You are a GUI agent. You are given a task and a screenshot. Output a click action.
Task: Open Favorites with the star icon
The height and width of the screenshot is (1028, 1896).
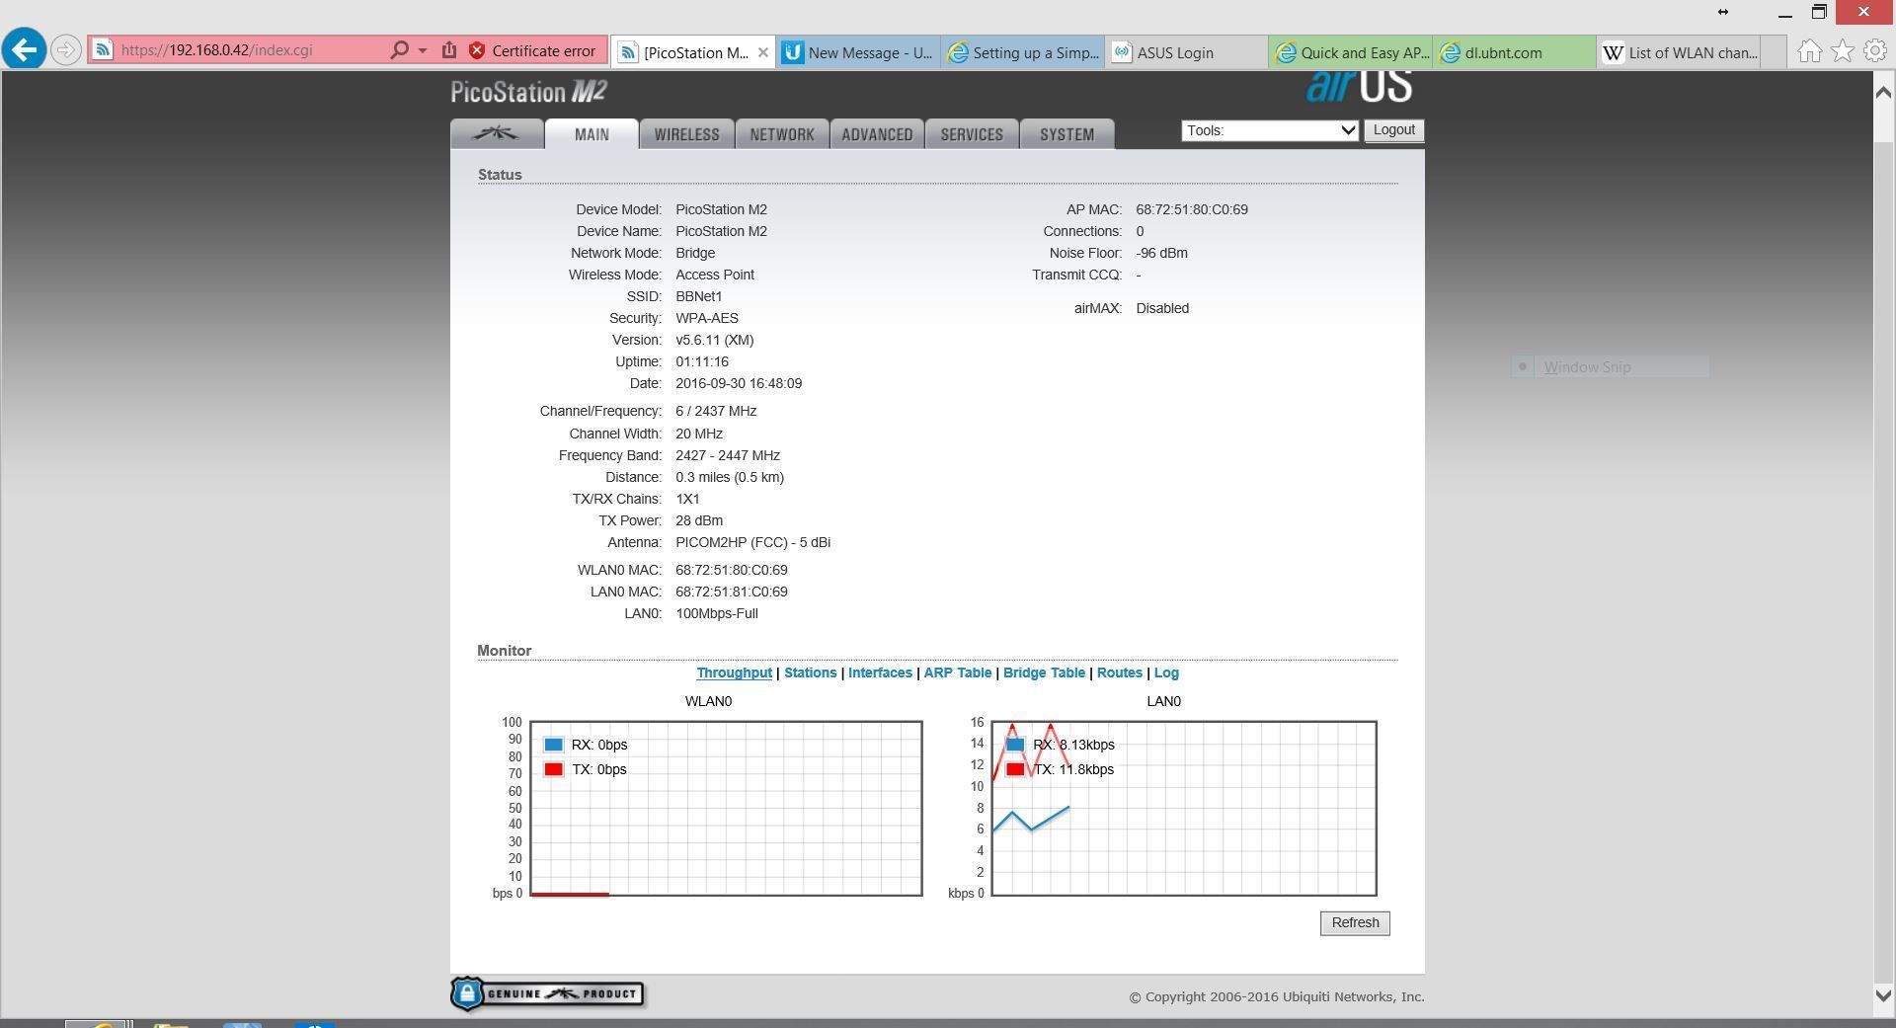point(1843,51)
